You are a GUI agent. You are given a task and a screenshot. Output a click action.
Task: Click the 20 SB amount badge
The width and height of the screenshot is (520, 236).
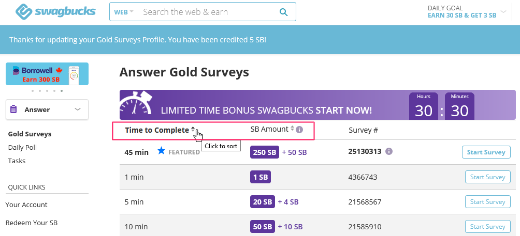pos(262,202)
